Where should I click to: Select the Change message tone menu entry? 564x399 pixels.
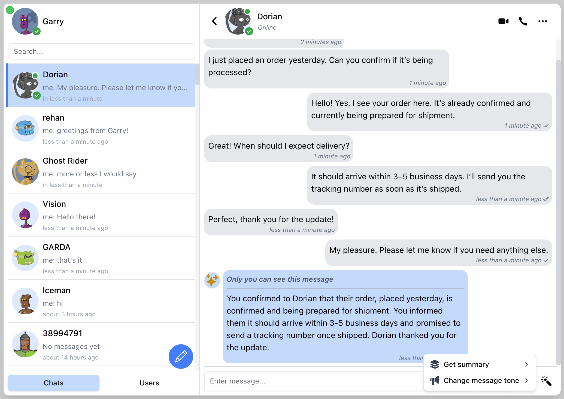coord(481,380)
